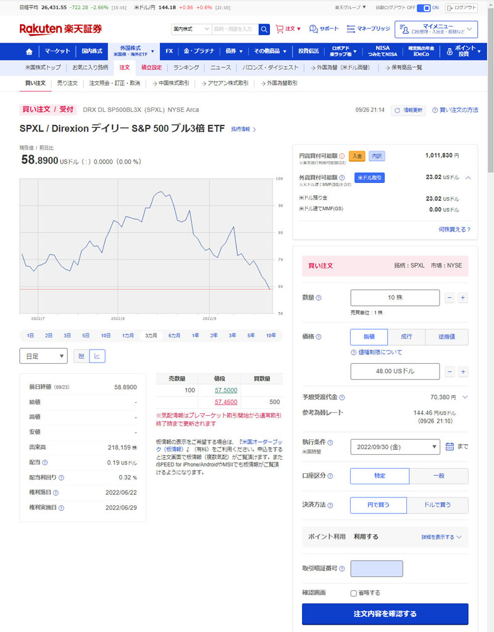Click the 取引暗証番号 input field
Screen dimensions: 494x632
click(376, 568)
